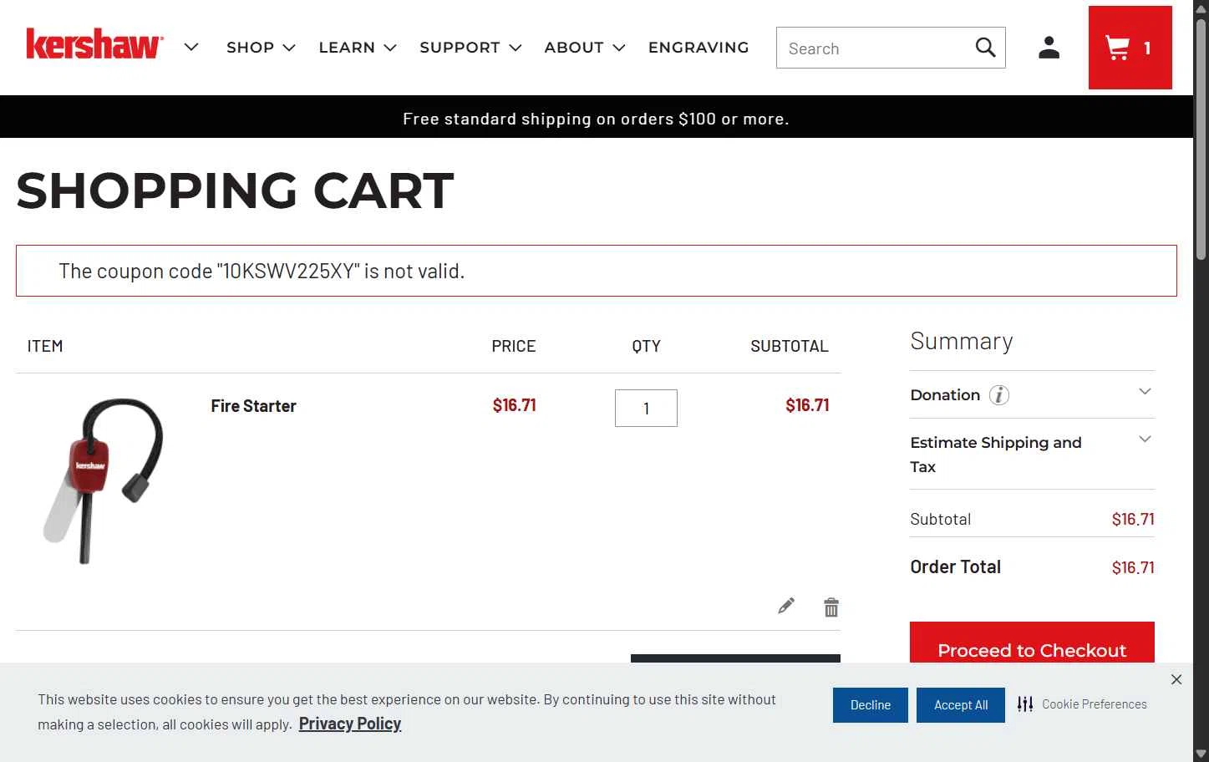Open the ABOUT menu

584,48
